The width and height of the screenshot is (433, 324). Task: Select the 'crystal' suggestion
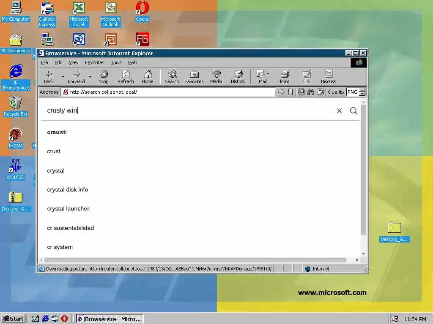(x=56, y=170)
